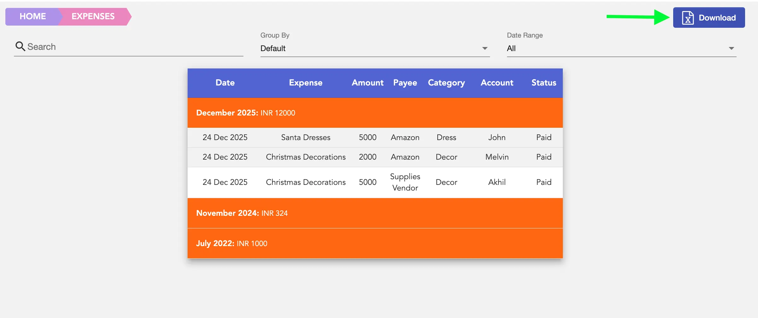This screenshot has height=318, width=758.
Task: Open the Group By dropdown arrow
Action: [x=485, y=48]
